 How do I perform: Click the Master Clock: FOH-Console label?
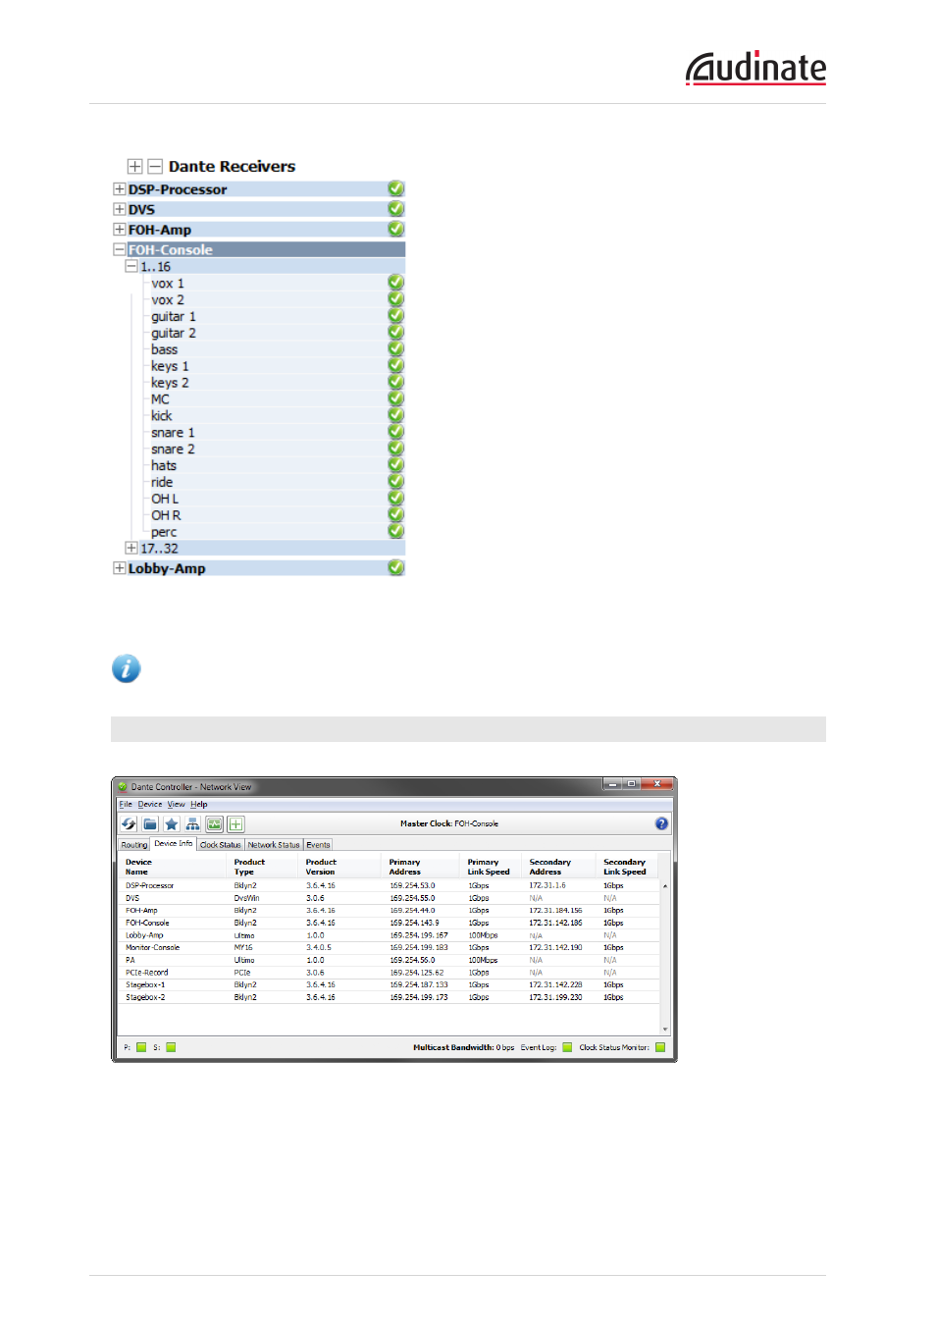449,823
